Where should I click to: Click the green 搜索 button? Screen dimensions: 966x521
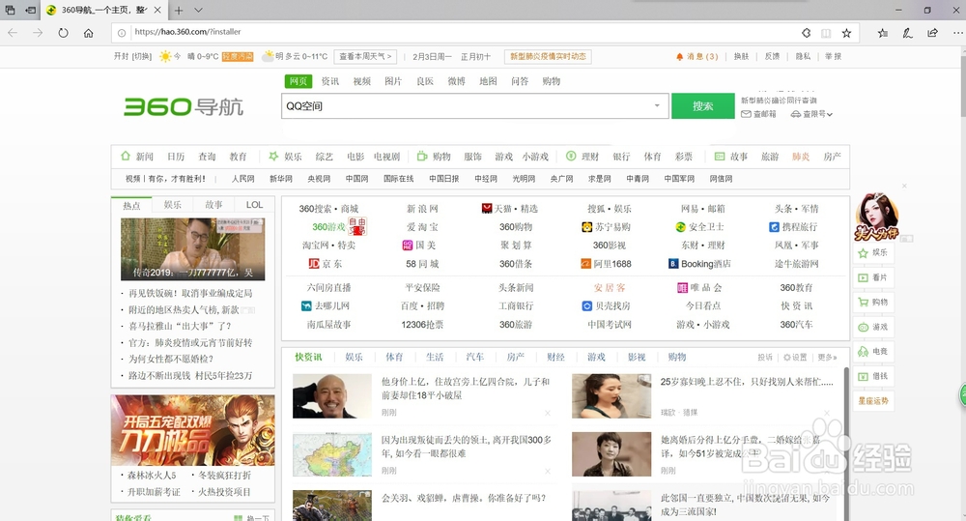pos(703,106)
